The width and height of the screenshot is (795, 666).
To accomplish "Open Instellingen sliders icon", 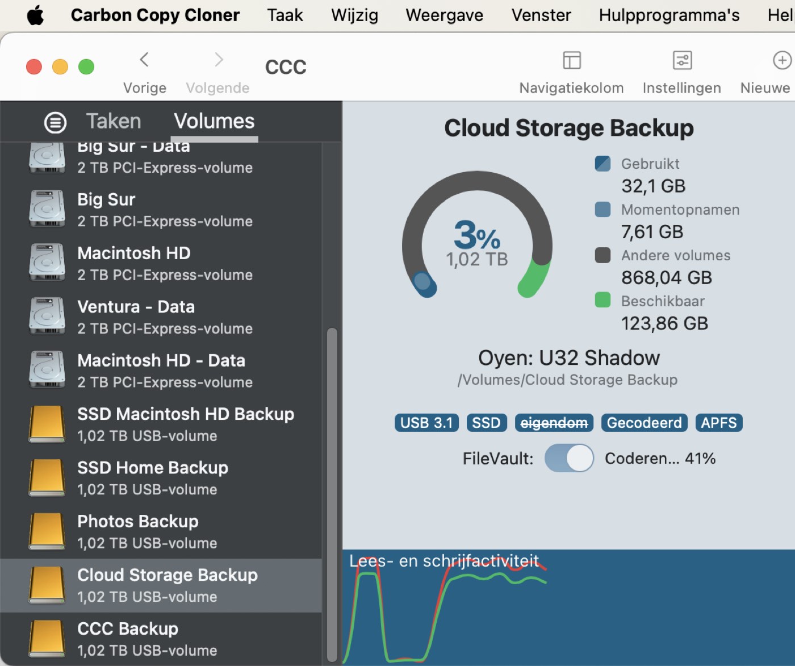I will tap(682, 60).
